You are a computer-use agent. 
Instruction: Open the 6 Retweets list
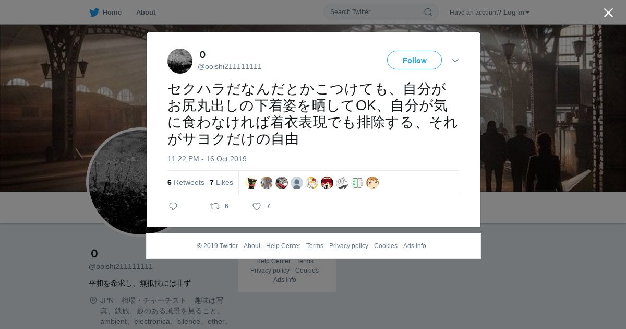pos(186,182)
